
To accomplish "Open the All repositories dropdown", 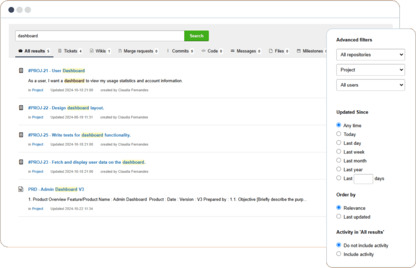I will click(371, 55).
